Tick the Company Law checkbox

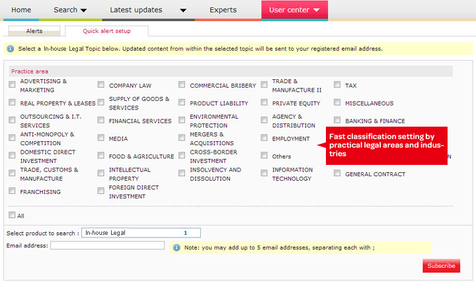click(x=100, y=84)
